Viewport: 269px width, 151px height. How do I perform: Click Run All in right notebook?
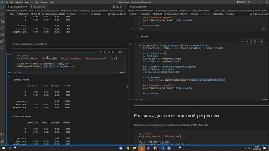coord(158,14)
